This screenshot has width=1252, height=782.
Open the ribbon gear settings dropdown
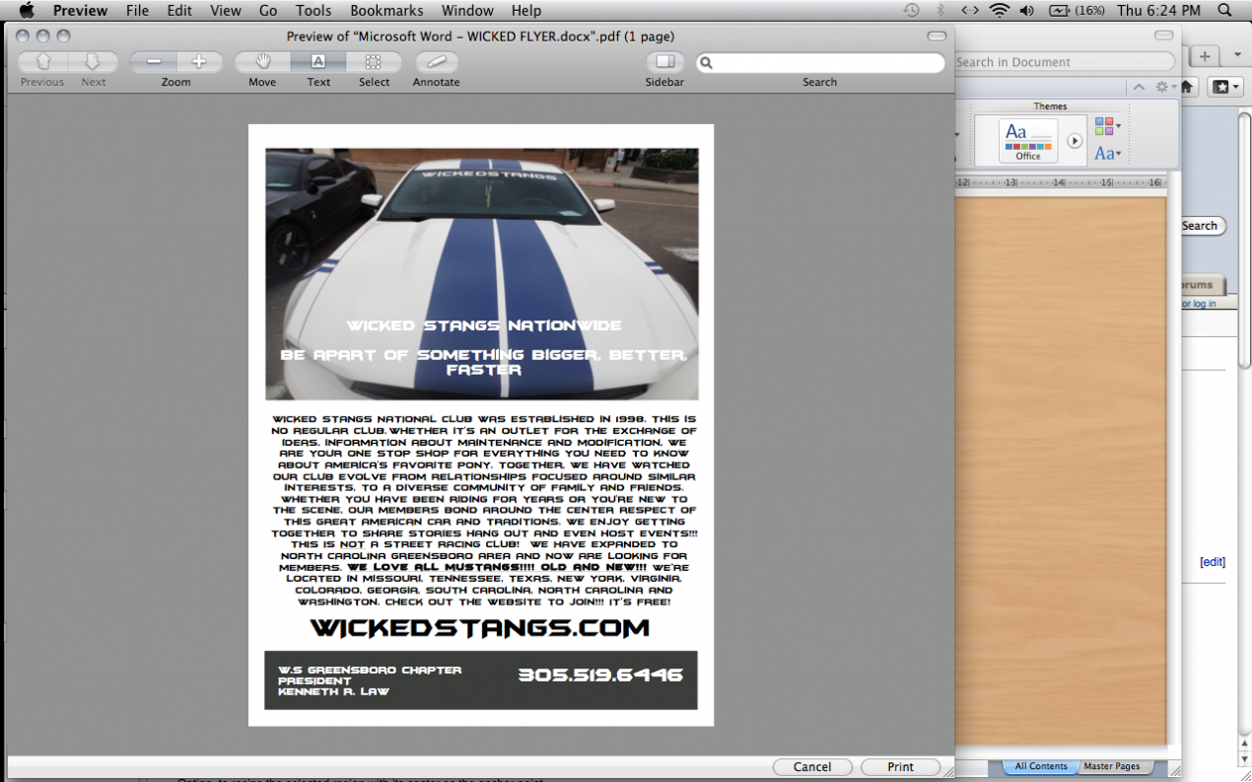[1165, 87]
